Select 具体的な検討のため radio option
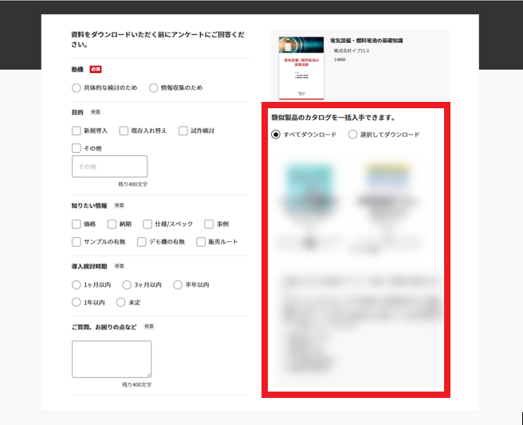Screen dimensions: 523x425 pos(76,88)
